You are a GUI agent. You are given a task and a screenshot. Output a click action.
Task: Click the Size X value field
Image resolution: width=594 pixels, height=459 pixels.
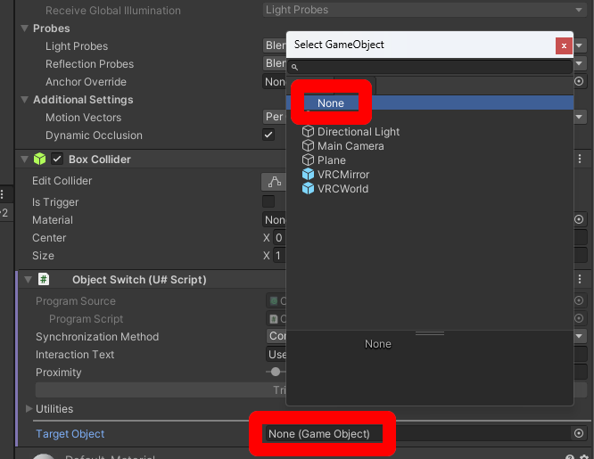point(279,256)
